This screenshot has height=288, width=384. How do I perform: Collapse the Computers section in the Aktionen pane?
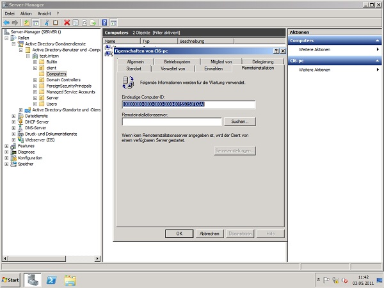click(378, 41)
